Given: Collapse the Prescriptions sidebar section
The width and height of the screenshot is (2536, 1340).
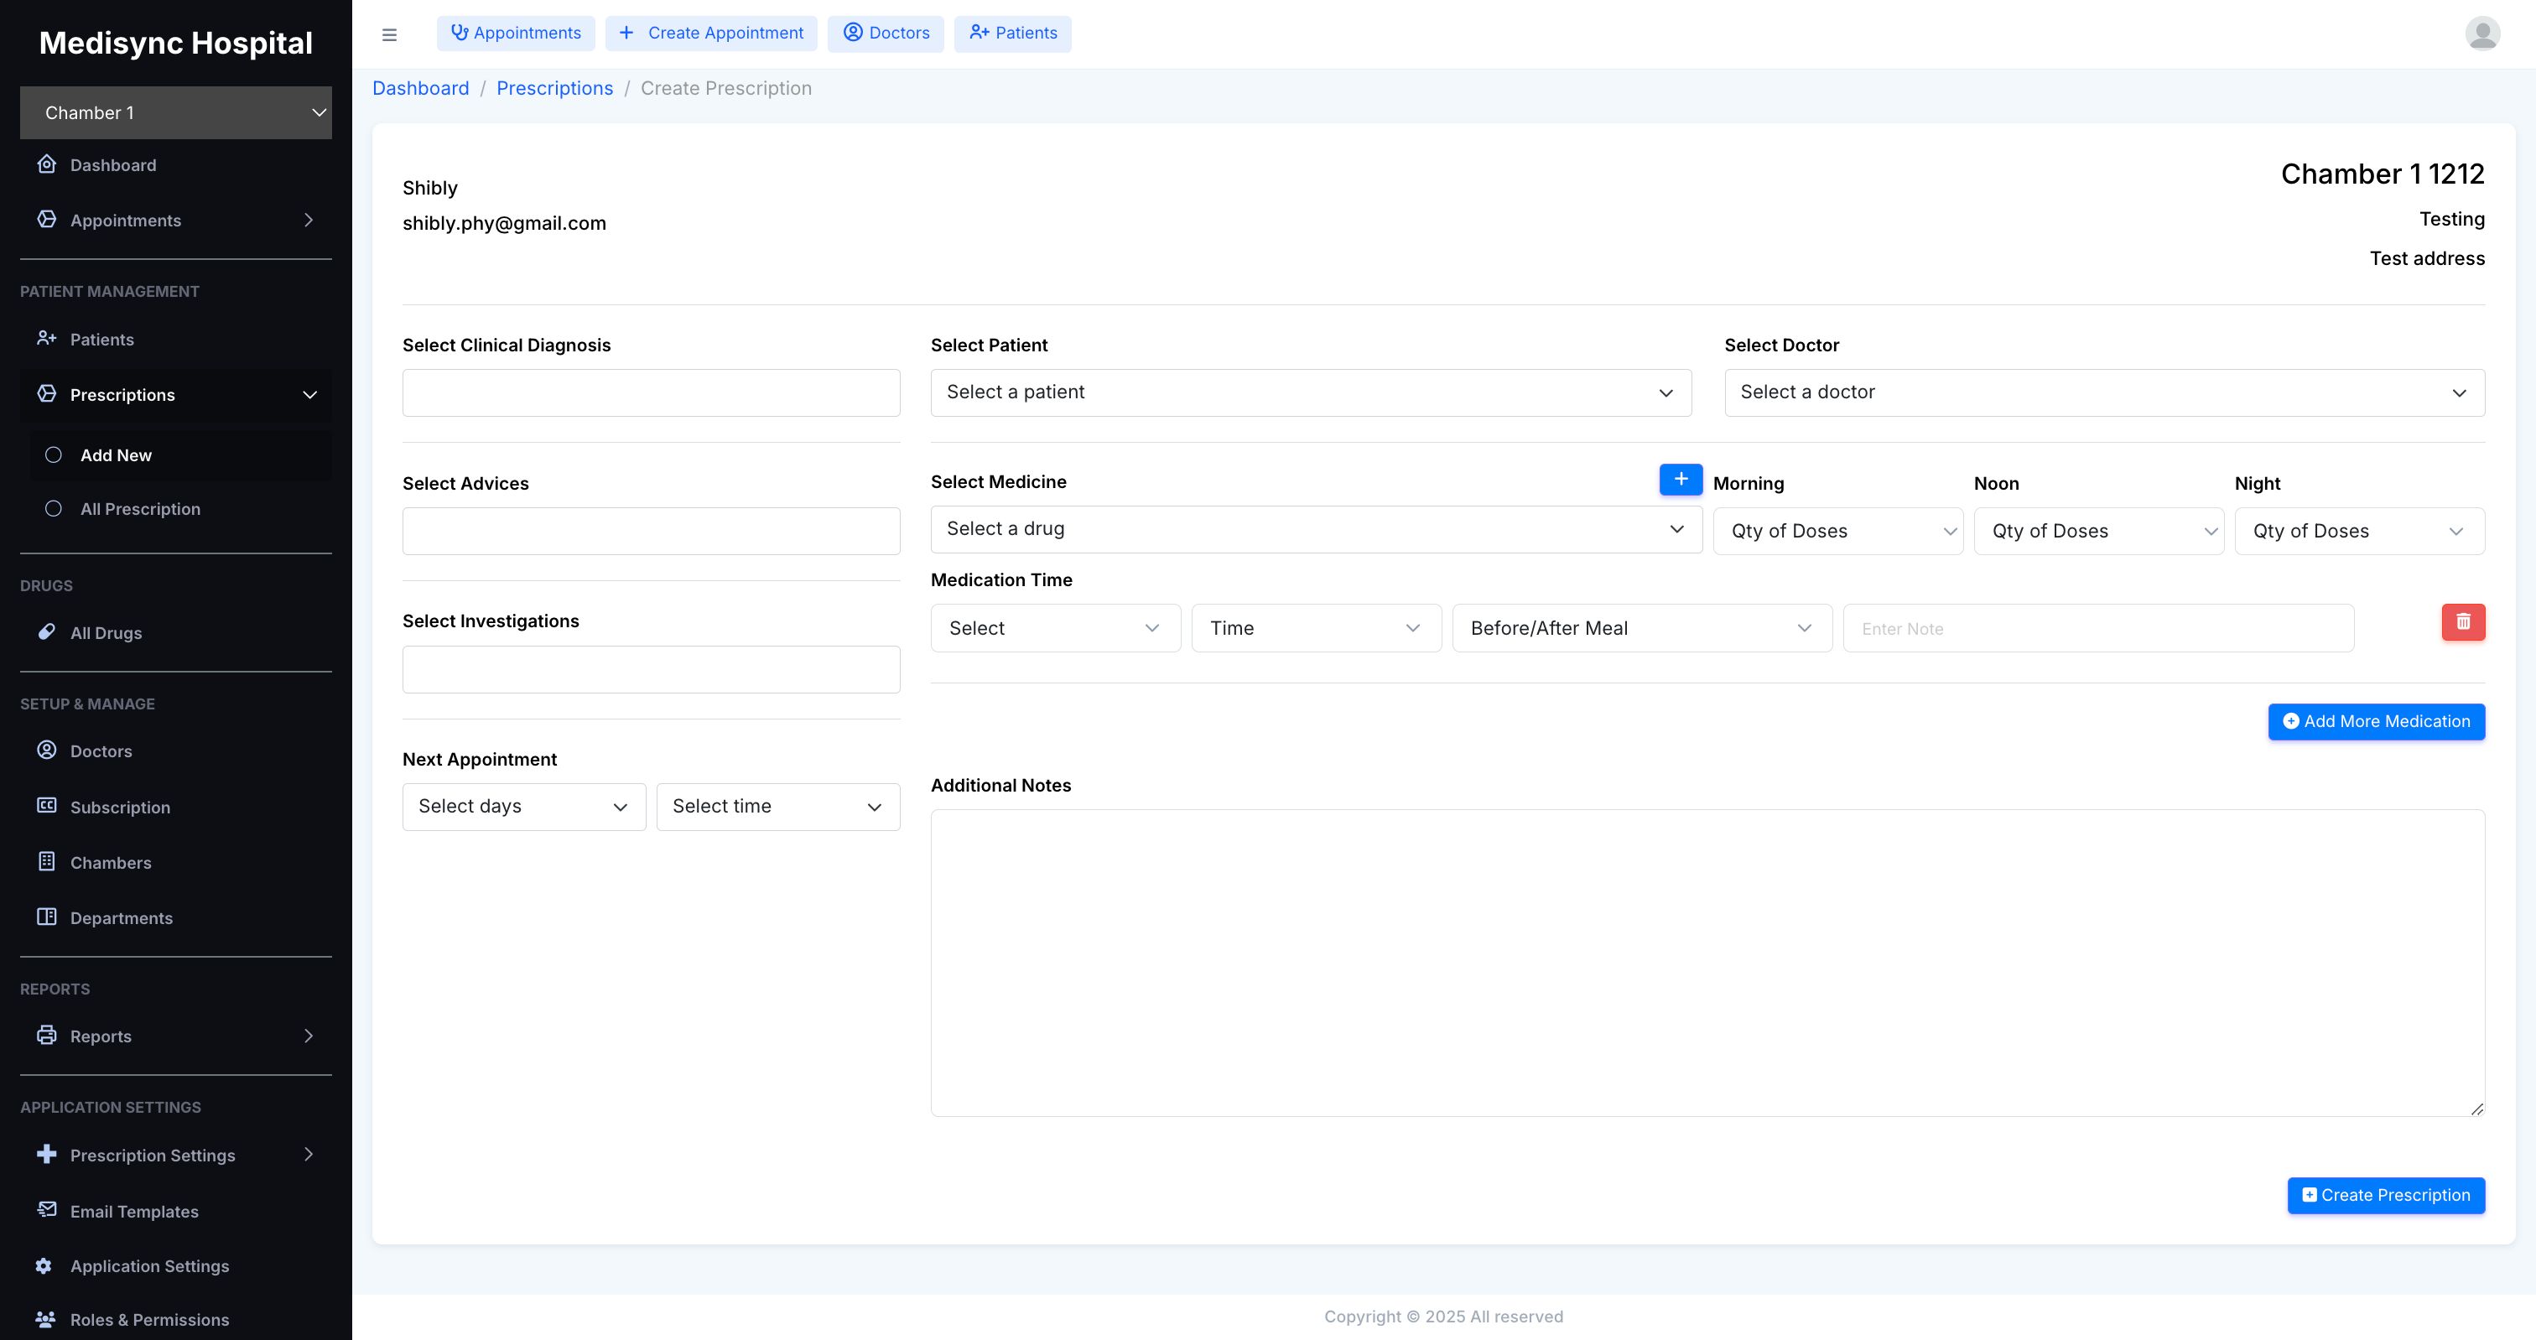Looking at the screenshot, I should (x=309, y=395).
